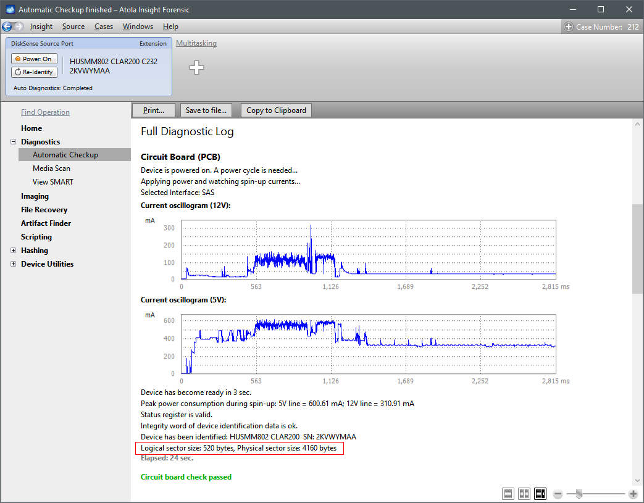Click the zoom slider handle
The height and width of the screenshot is (503, 644).
pyautogui.click(x=579, y=494)
